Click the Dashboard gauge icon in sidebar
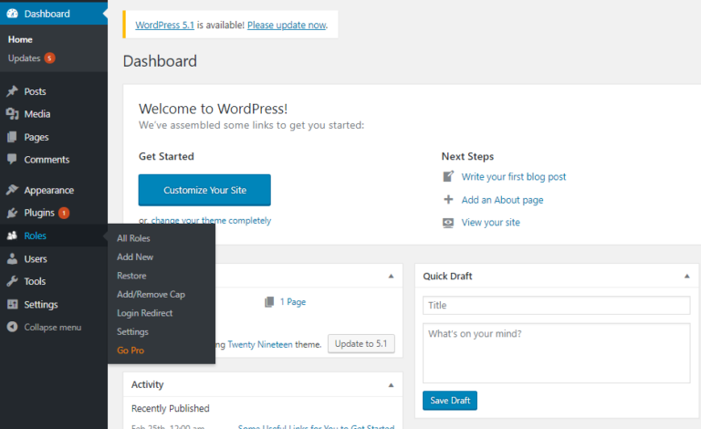The image size is (701, 429). pos(13,14)
